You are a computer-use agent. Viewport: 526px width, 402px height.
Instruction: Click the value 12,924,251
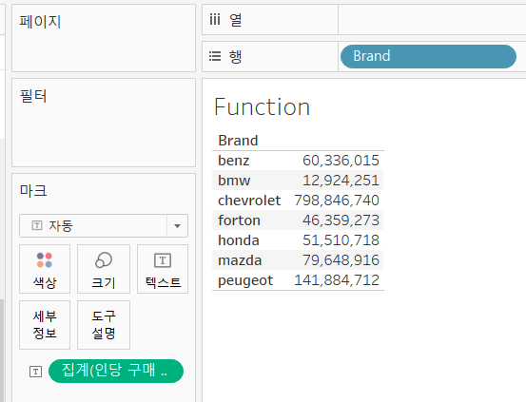pyautogui.click(x=341, y=181)
